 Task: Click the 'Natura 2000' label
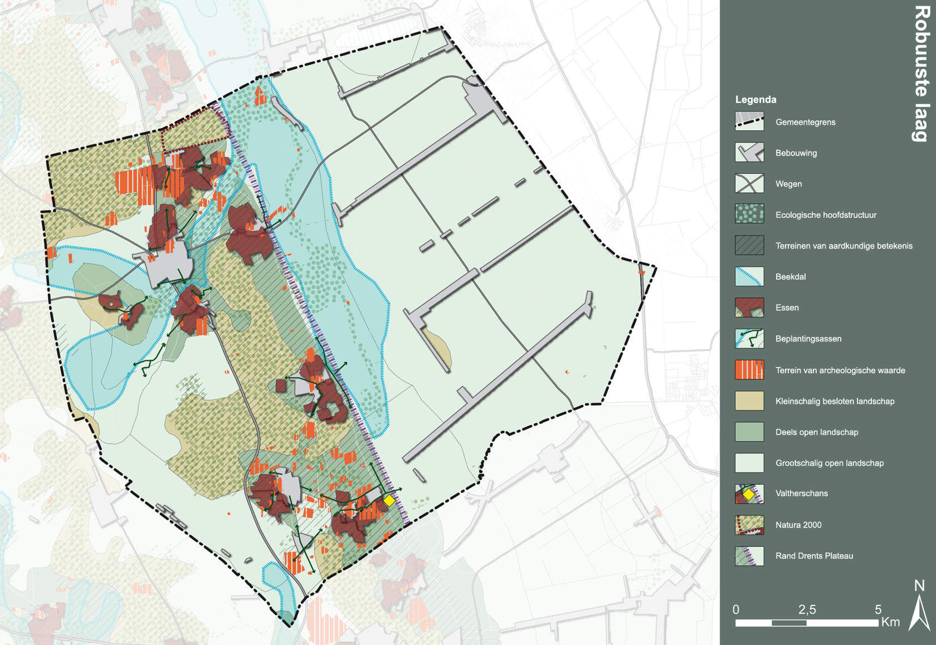pyautogui.click(x=798, y=525)
